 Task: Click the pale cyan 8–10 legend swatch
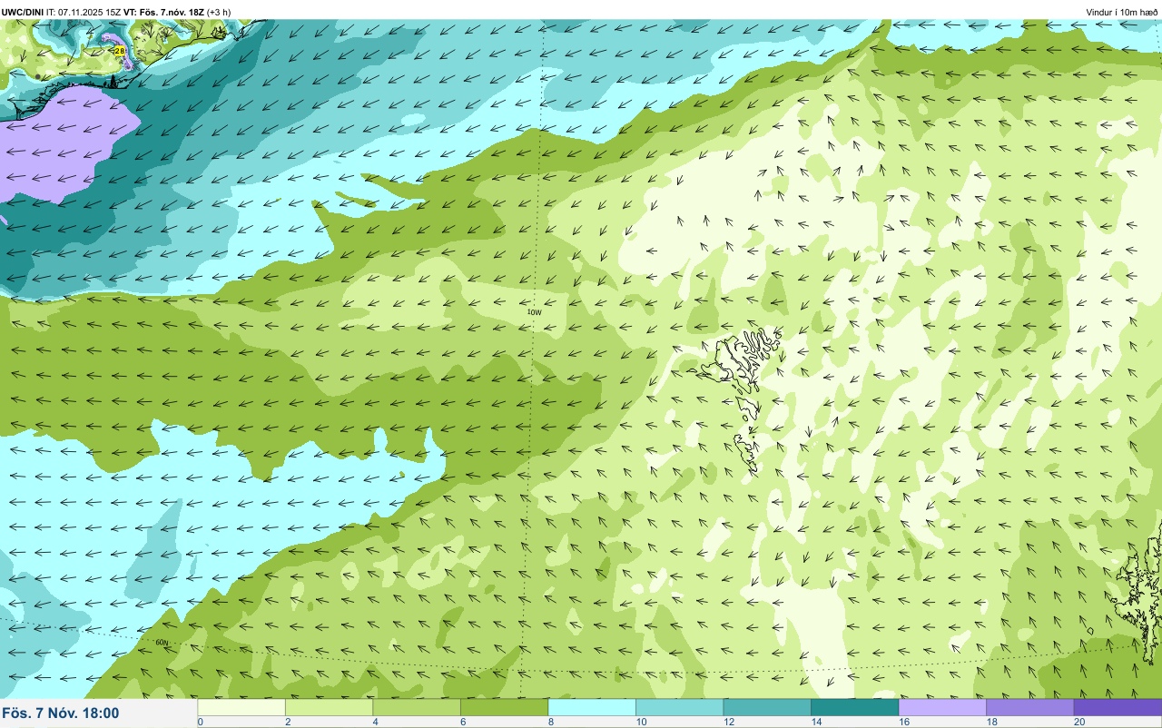592,707
